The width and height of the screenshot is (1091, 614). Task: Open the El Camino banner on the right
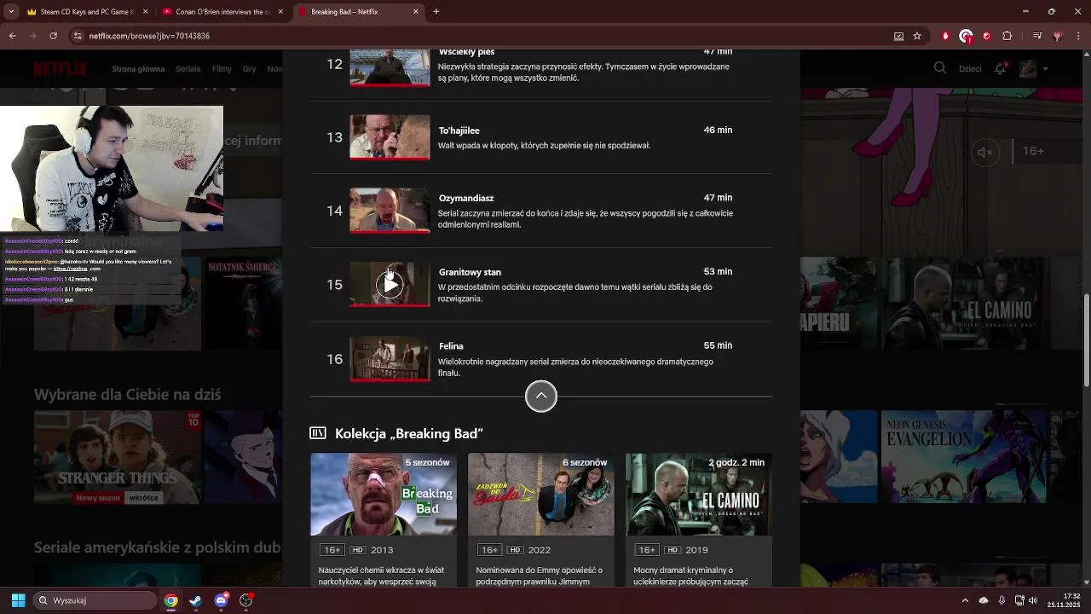[965, 302]
